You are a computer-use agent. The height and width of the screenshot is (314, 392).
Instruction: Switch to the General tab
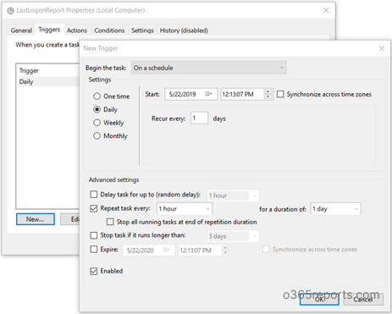(x=21, y=30)
